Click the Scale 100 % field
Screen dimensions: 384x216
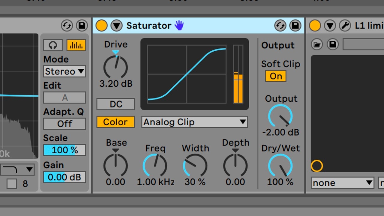click(64, 150)
